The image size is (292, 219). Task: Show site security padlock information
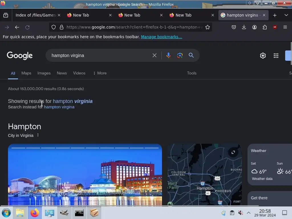pos(62,27)
